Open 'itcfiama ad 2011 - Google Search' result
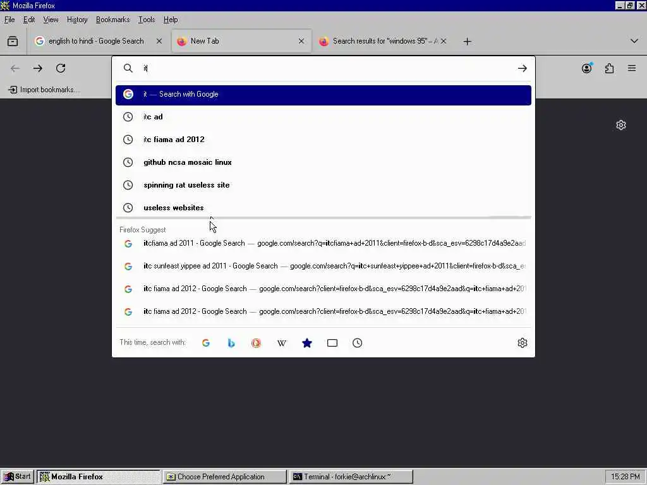The height and width of the screenshot is (485, 647). click(x=323, y=243)
